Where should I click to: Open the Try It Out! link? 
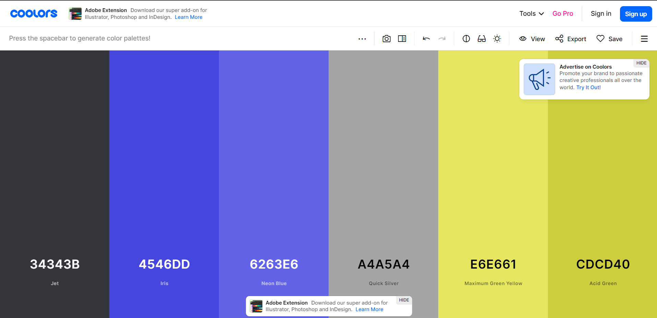588,87
